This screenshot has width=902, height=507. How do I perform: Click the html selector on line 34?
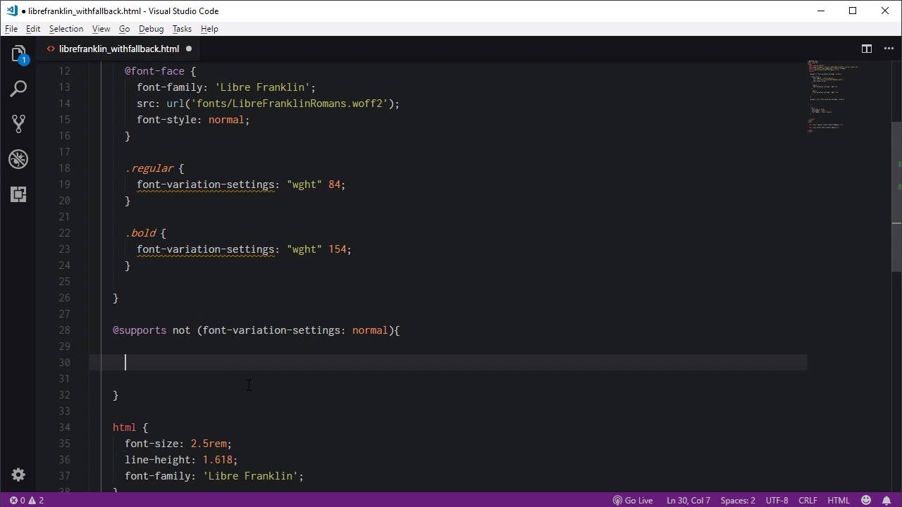click(124, 427)
